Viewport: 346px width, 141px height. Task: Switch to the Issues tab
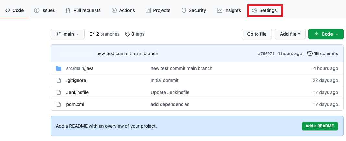pyautogui.click(x=44, y=10)
